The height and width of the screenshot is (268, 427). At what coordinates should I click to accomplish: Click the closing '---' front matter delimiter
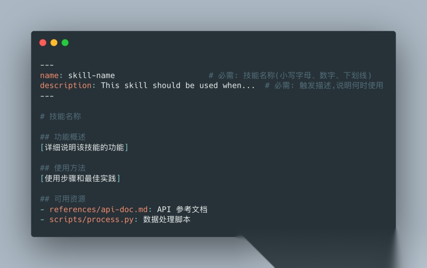pyautogui.click(x=47, y=96)
